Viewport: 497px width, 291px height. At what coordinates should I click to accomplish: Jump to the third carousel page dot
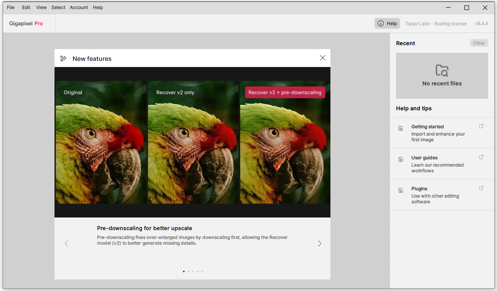click(x=193, y=271)
